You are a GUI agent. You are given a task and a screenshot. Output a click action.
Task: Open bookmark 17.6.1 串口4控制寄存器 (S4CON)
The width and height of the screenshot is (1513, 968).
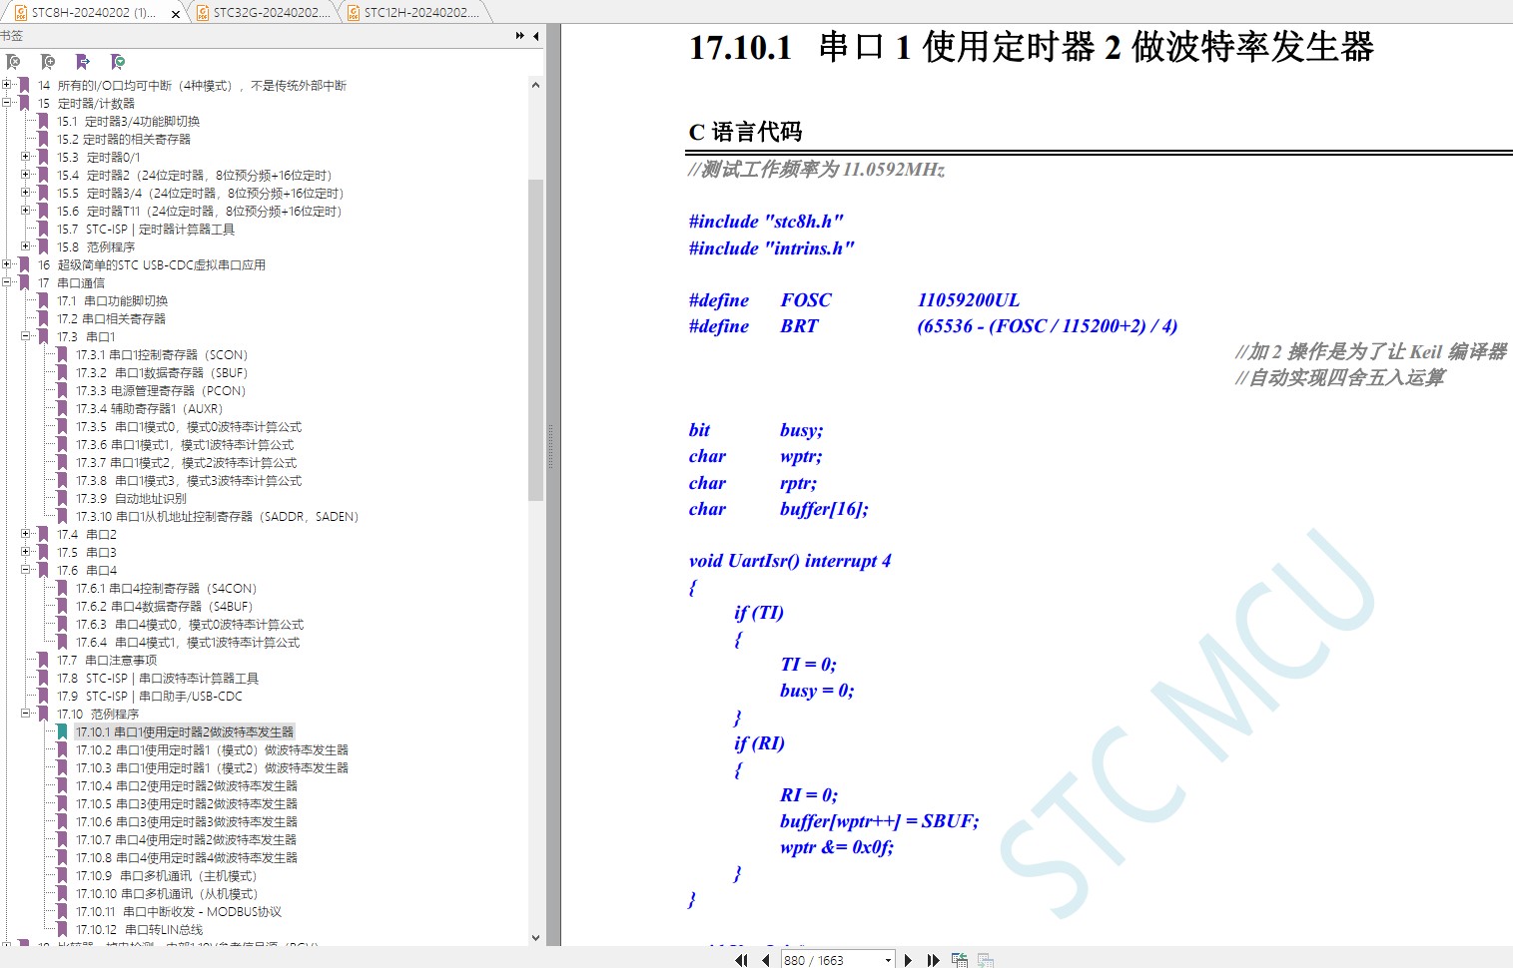coord(167,589)
